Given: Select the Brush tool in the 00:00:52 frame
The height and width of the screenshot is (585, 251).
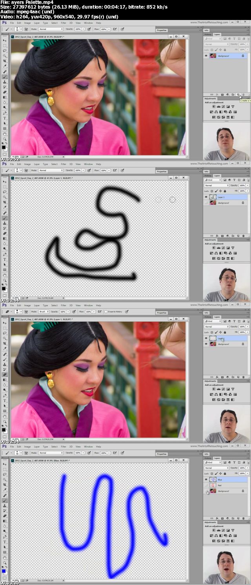Looking at the screenshot, I should (x=5, y=77).
